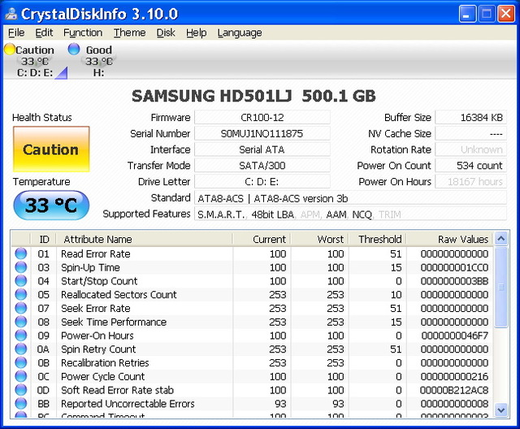
Task: Open the Disk menu
Action: [x=166, y=32]
